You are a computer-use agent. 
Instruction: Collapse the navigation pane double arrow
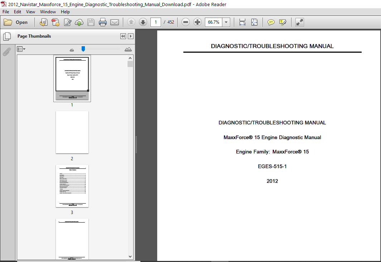(x=123, y=36)
